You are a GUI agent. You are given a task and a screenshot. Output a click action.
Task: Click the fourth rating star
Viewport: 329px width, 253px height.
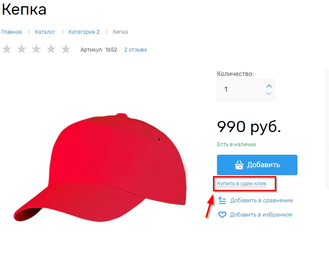(51, 49)
